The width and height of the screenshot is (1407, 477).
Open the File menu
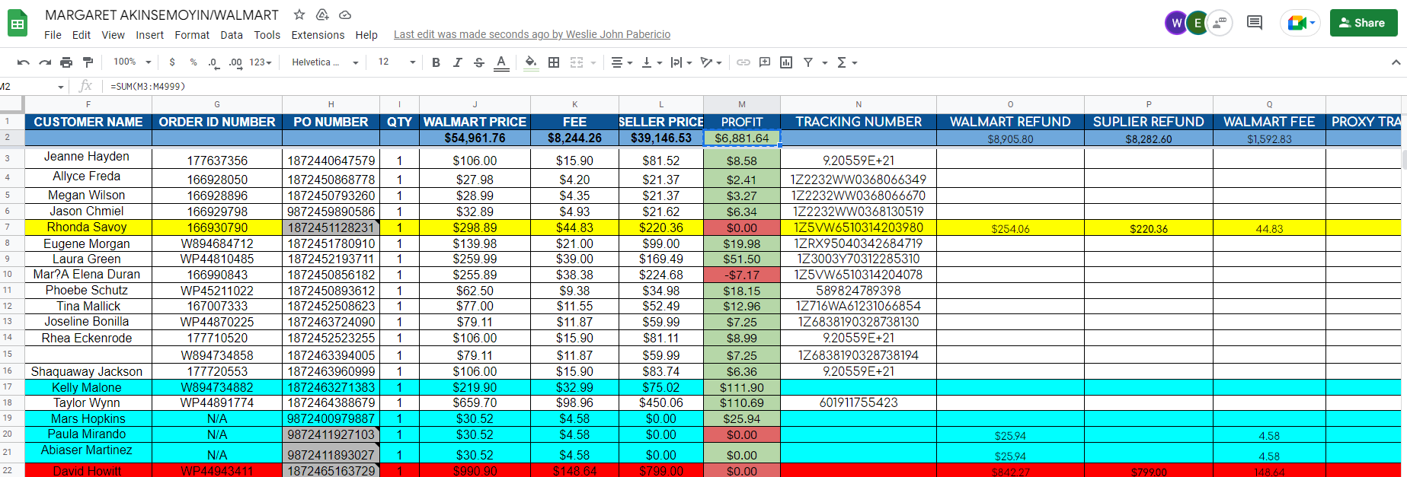point(53,35)
